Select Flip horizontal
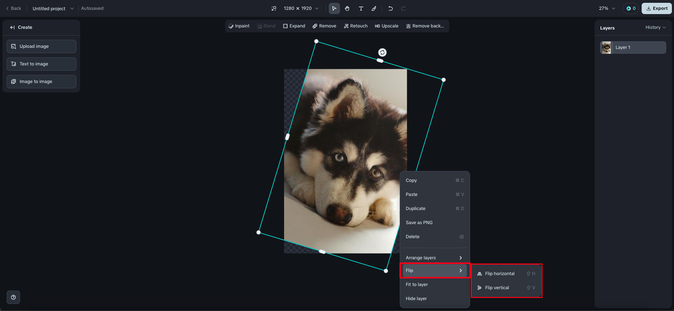This screenshot has width=674, height=311. (x=506, y=274)
